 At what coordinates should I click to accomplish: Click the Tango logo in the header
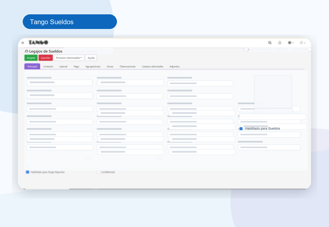click(38, 42)
